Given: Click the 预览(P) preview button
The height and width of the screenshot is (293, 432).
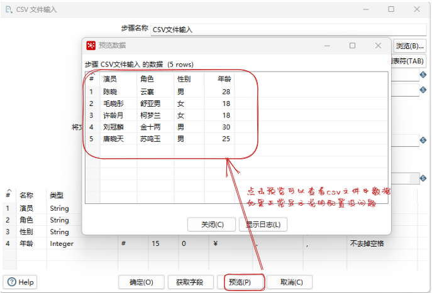Looking at the screenshot, I should click(x=240, y=282).
